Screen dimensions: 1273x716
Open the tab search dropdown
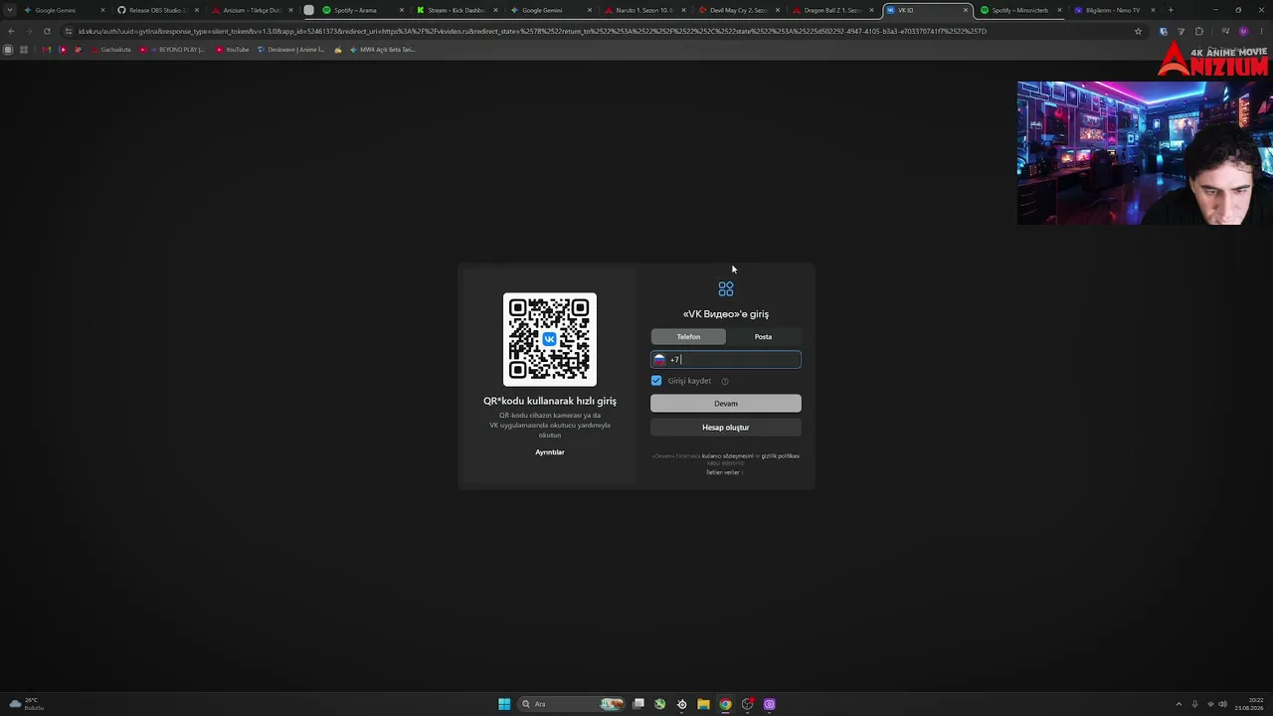coord(10,10)
